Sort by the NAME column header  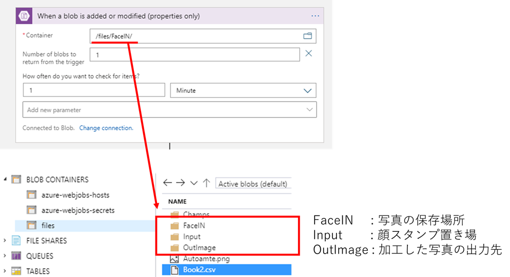click(x=177, y=202)
